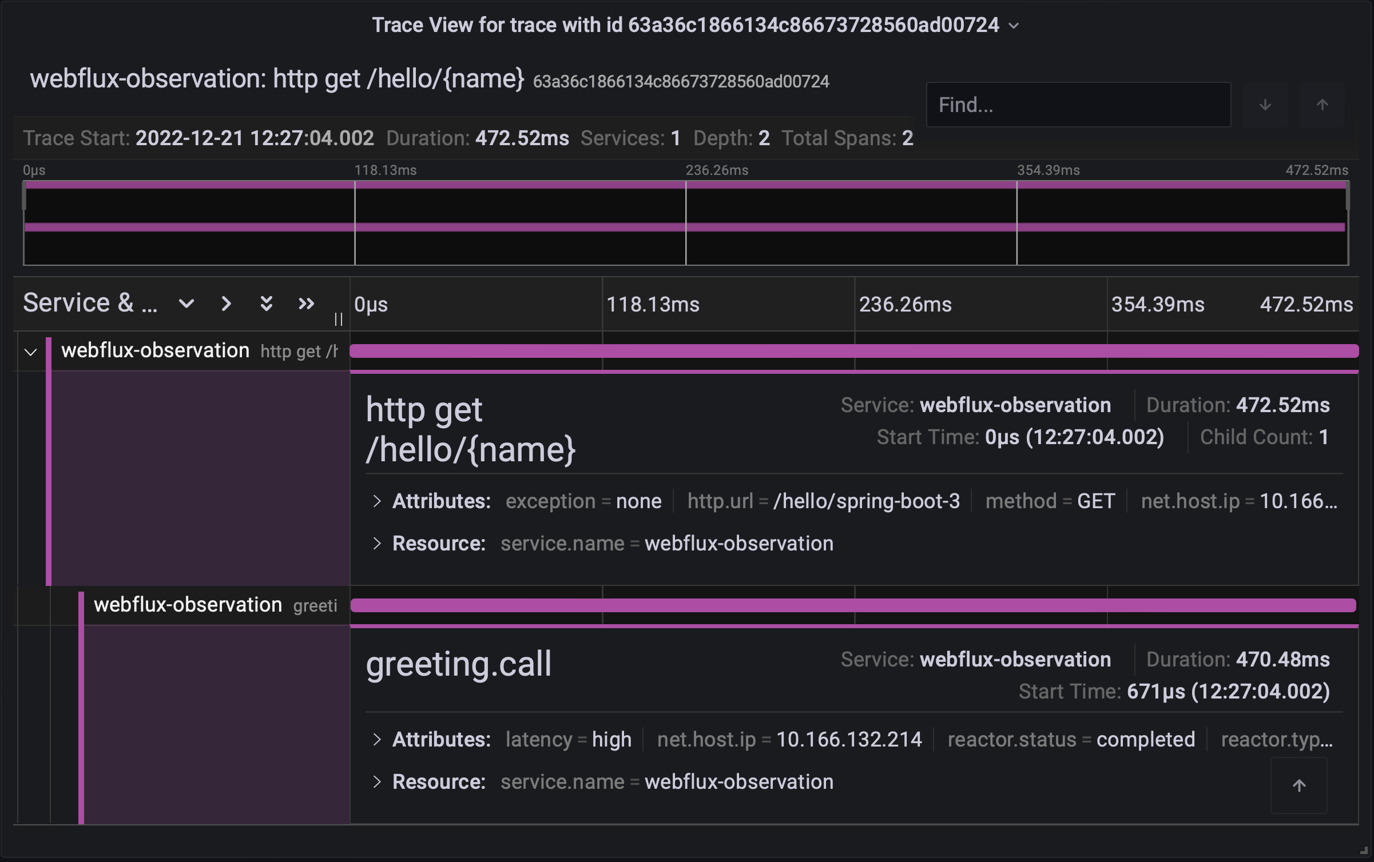
Task: Expand Attributes of the http get span
Action: point(376,501)
